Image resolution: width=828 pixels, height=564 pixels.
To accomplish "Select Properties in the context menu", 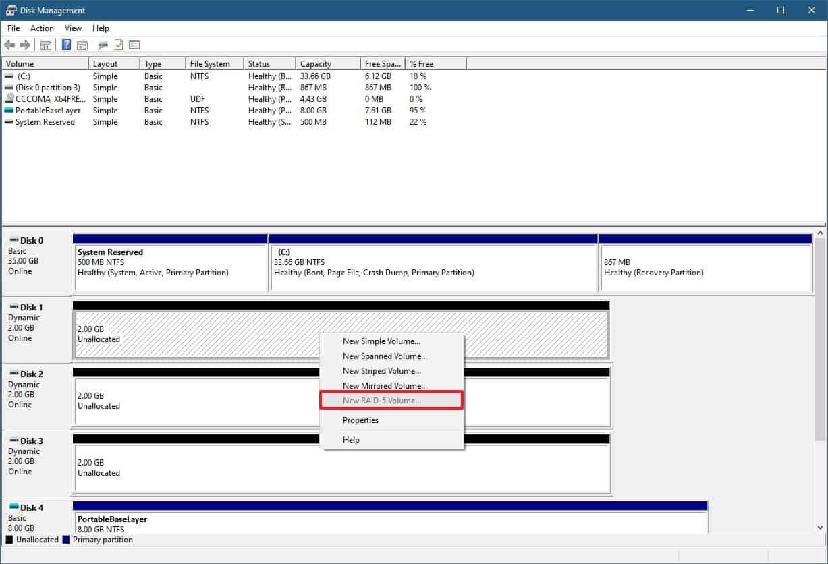I will 391,420.
